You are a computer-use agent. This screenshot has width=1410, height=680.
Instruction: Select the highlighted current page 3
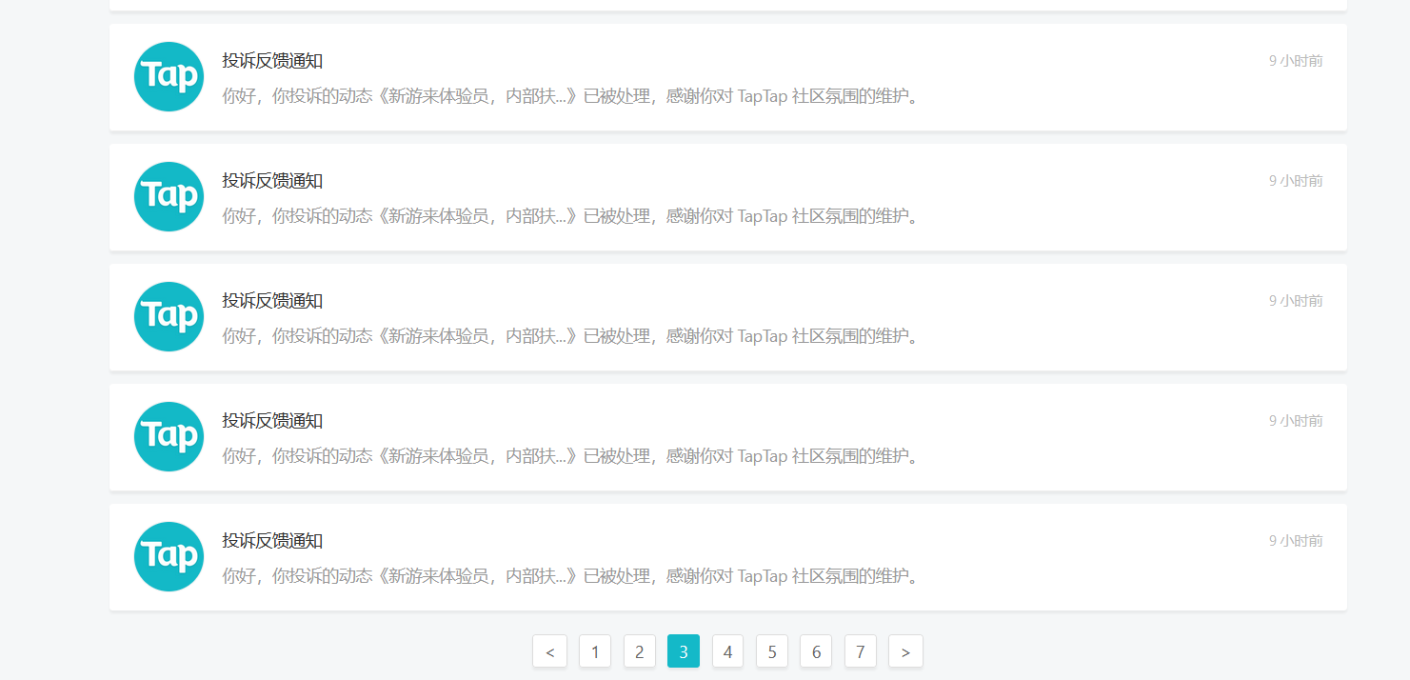(x=684, y=651)
